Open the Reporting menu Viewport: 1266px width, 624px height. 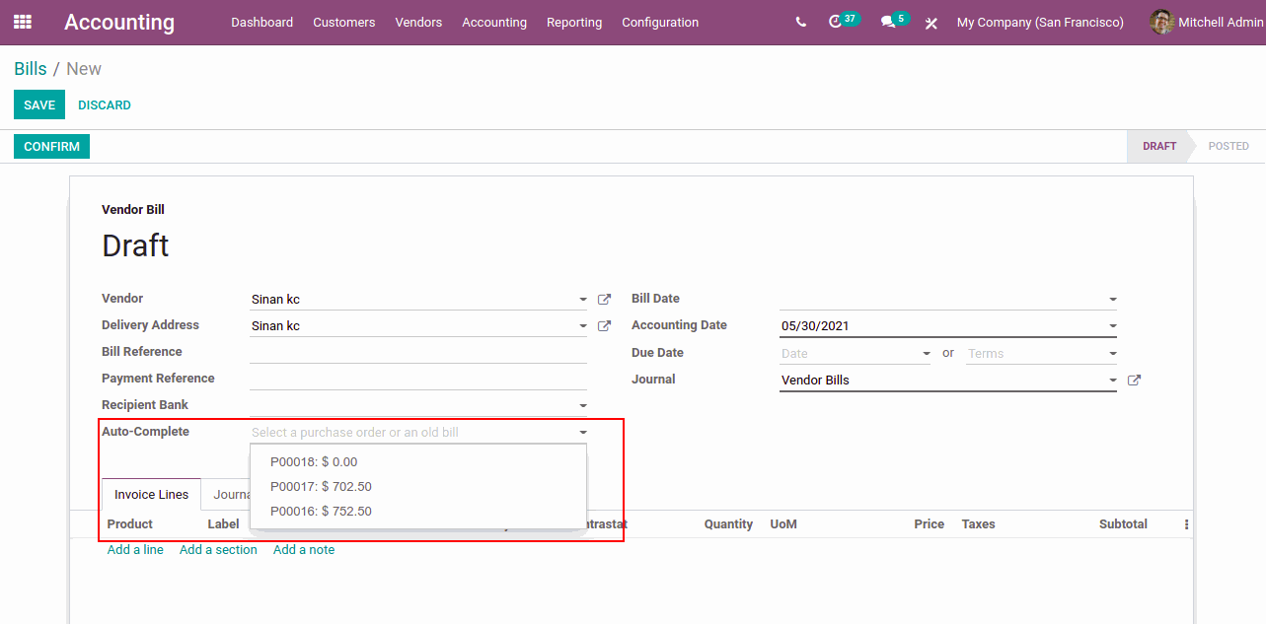(x=573, y=22)
